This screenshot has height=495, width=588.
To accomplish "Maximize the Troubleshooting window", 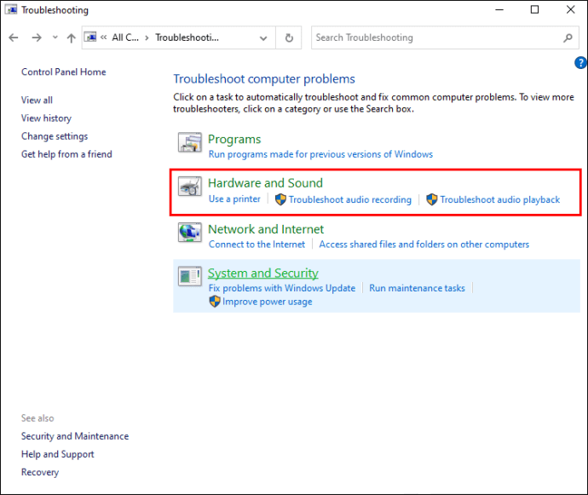I will coord(535,9).
